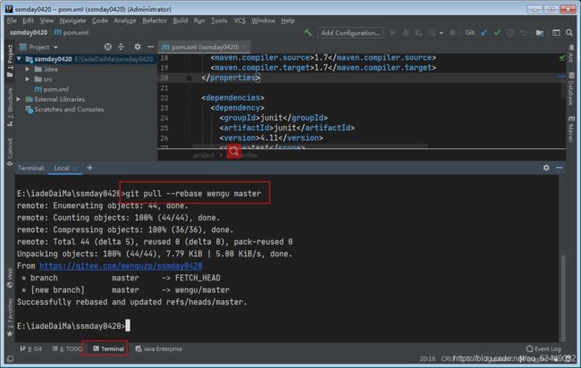Image resolution: width=581 pixels, height=368 pixels.
Task: Open the Ant side tool window
Action: pos(571,54)
